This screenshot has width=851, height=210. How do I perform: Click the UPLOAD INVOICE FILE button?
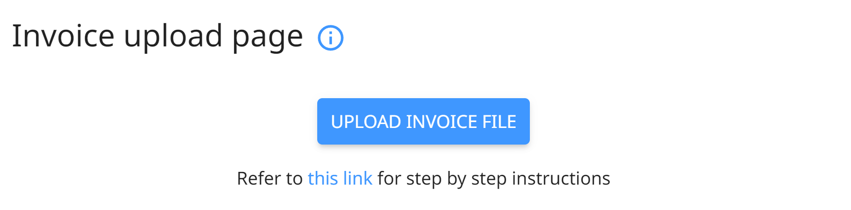[423, 121]
